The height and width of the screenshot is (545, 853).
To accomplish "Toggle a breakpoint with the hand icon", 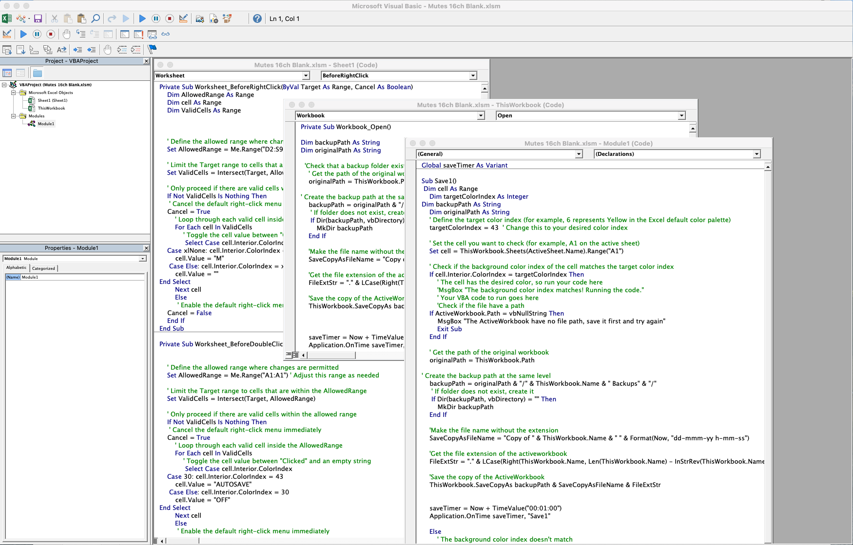I will [x=66, y=34].
